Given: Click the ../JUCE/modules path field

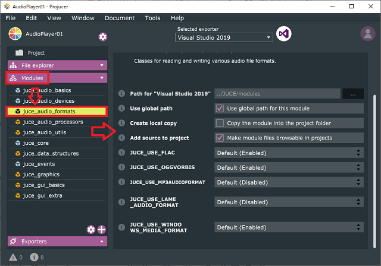Looking at the screenshot, I should (x=277, y=94).
